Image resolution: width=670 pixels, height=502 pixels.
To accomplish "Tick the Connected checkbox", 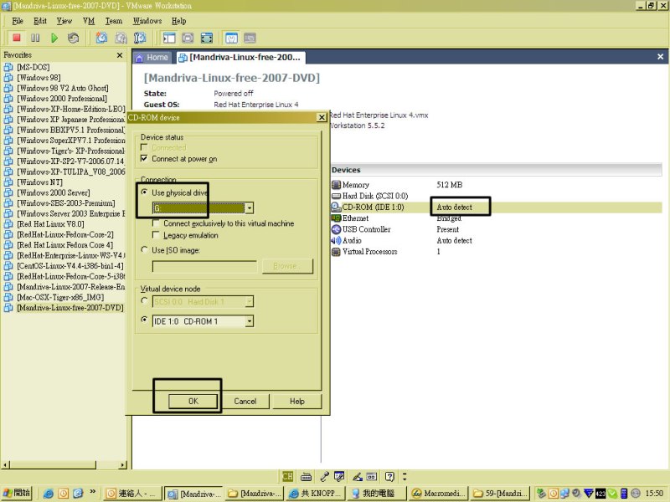I will [144, 147].
